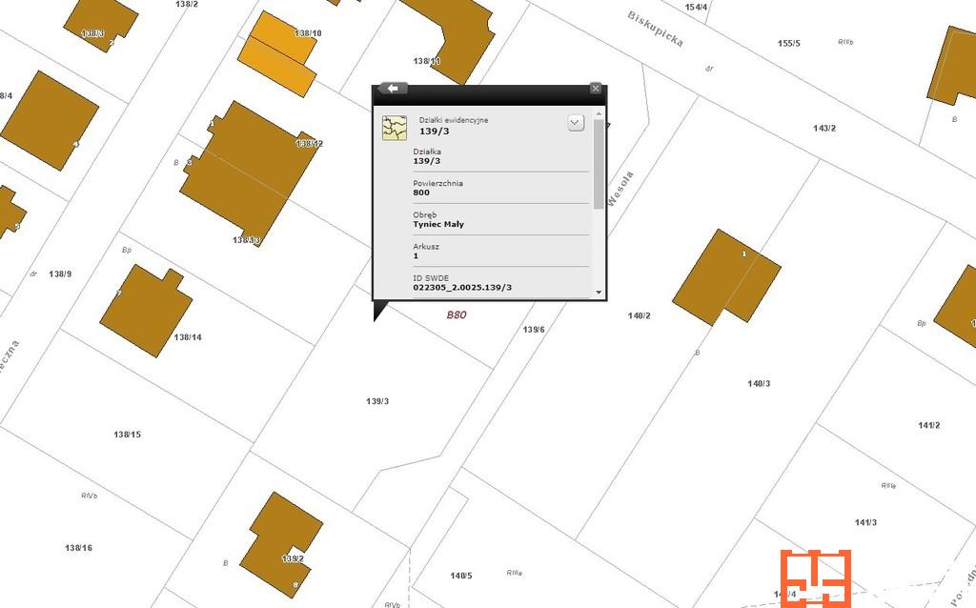Click the ID SWDE value 022305_2.0025.139/3
This screenshot has height=608, width=976.
tap(462, 288)
